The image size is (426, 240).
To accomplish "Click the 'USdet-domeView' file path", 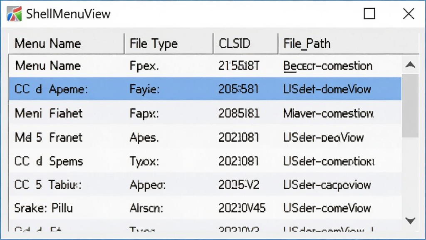I will point(327,89).
